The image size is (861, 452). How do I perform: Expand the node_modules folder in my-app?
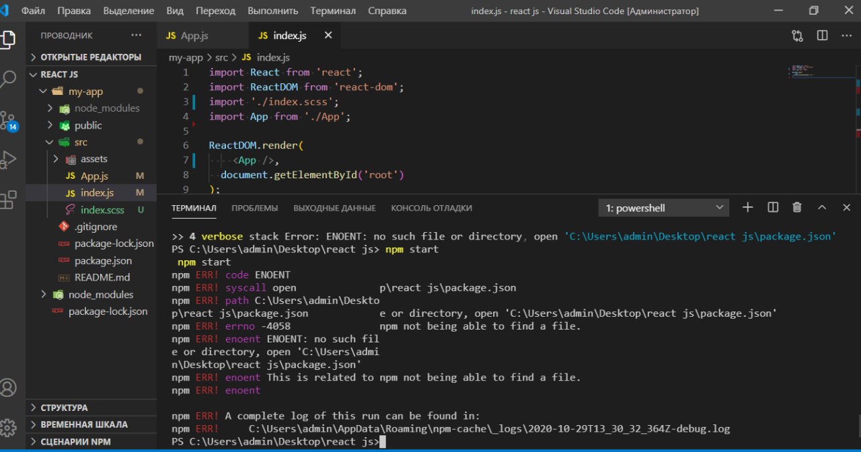pyautogui.click(x=106, y=108)
